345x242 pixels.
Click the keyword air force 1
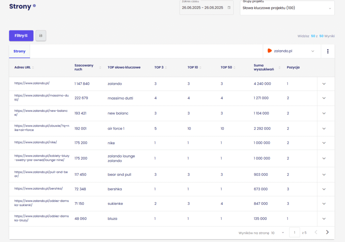point(116,129)
